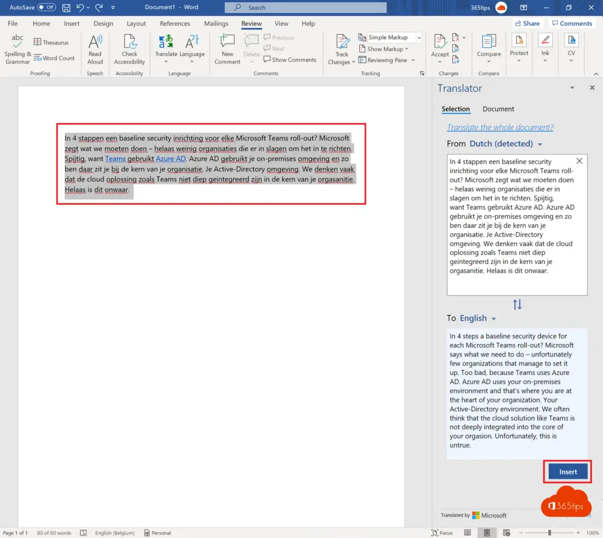This screenshot has height=538, width=603.
Task: Adjust the zoom slider in the status bar
Action: (x=549, y=533)
